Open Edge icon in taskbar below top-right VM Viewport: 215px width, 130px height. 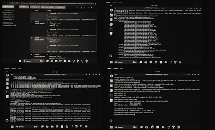(156, 62)
